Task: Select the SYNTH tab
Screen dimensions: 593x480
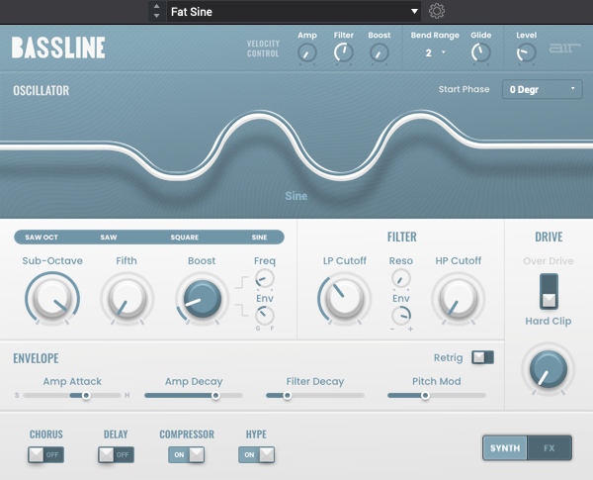Action: click(505, 447)
